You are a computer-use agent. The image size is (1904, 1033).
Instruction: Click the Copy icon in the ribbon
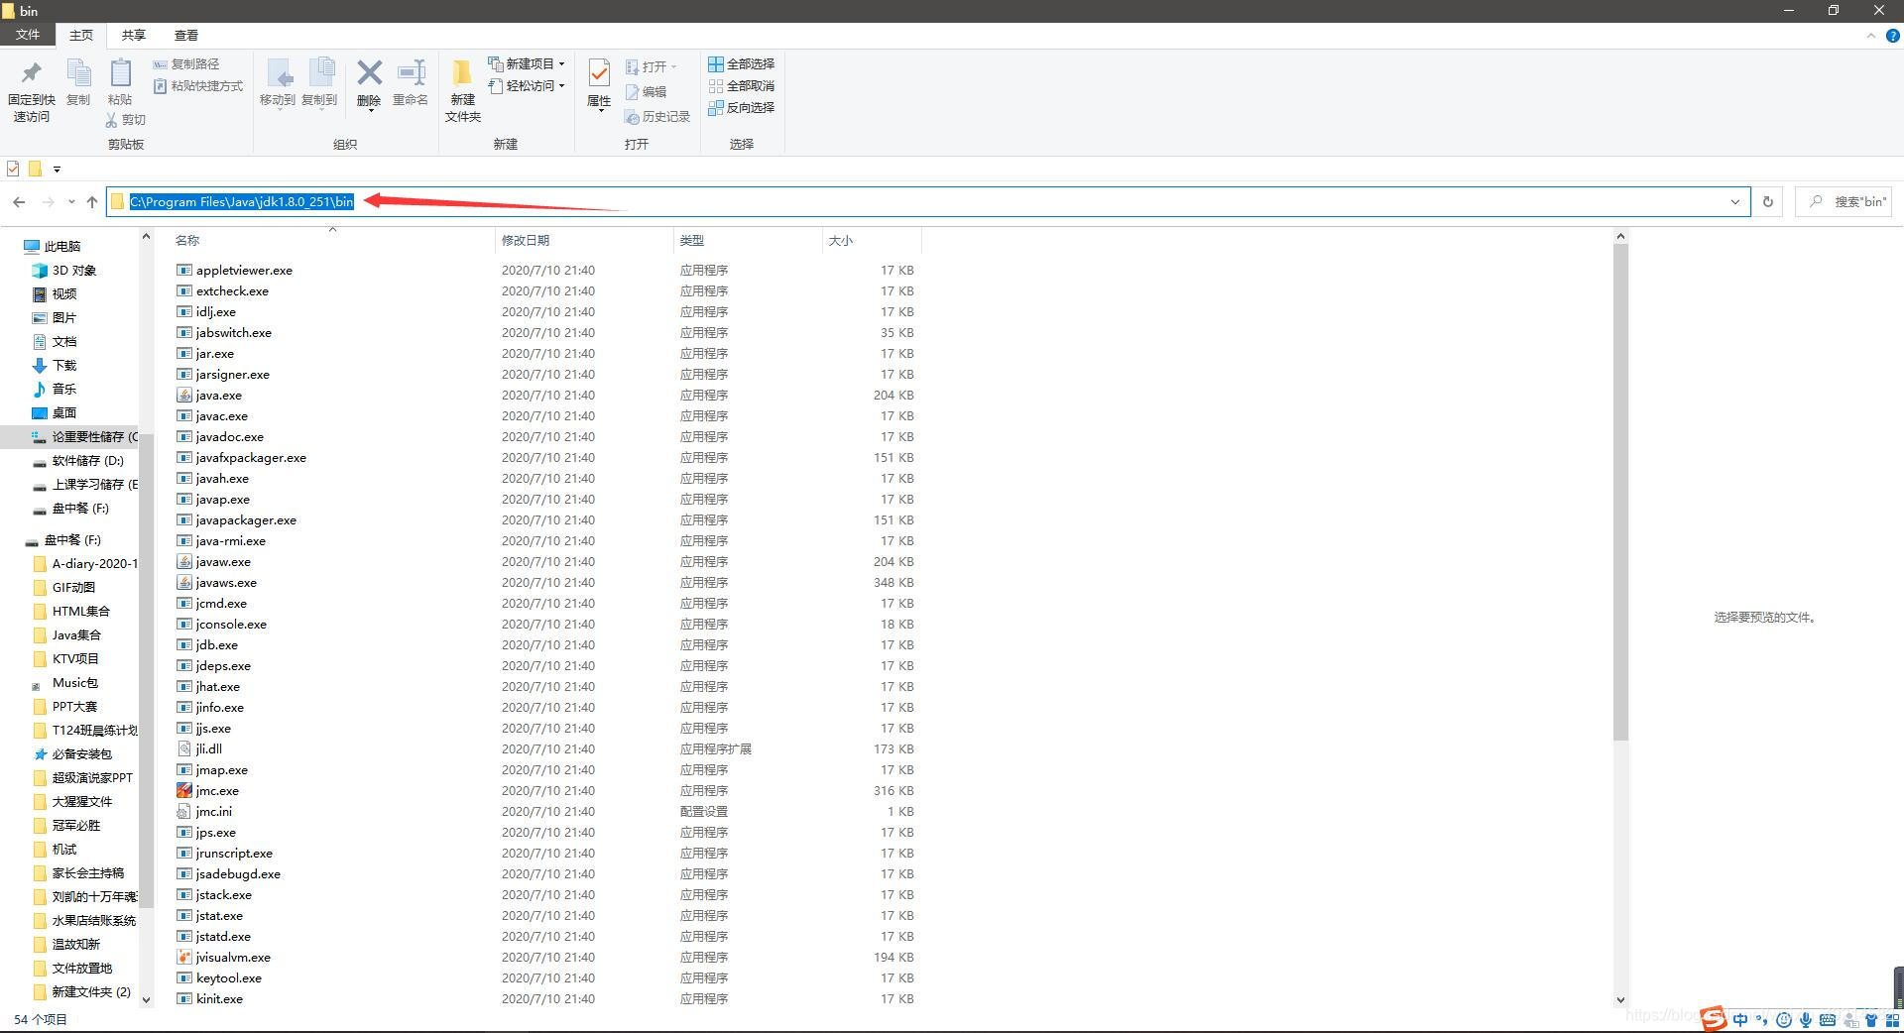tap(78, 74)
